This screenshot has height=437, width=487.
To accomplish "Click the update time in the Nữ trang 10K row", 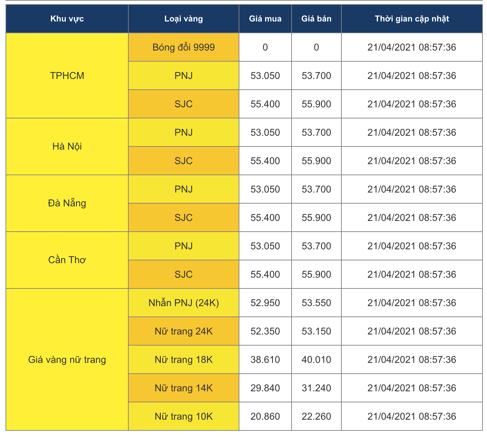I will pyautogui.click(x=412, y=416).
